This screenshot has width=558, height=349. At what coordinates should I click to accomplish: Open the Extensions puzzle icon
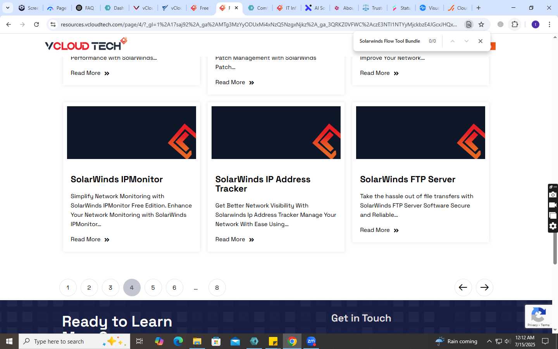pyautogui.click(x=515, y=24)
